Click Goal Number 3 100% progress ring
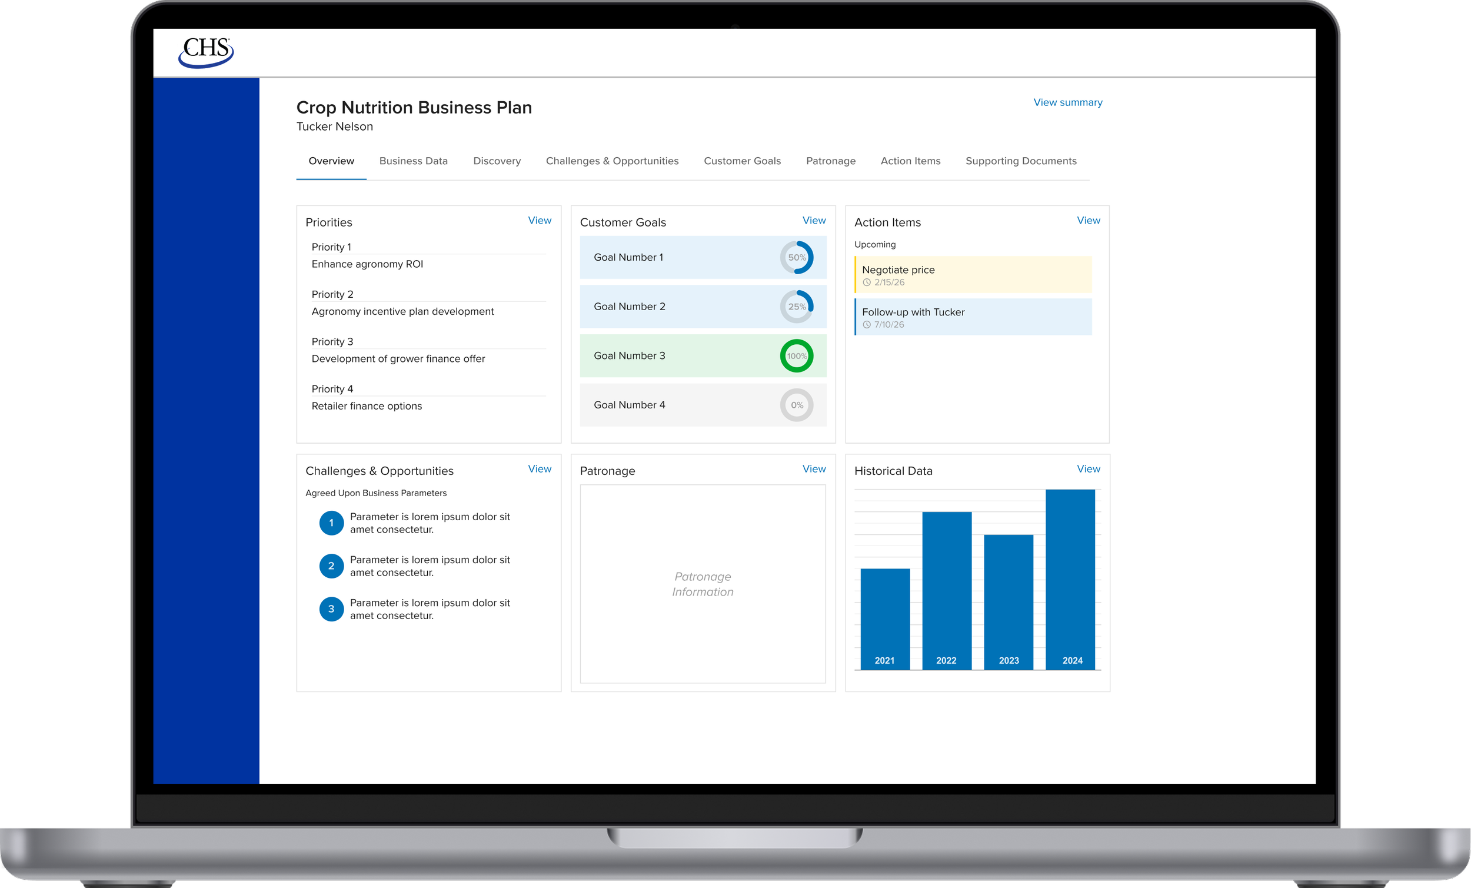This screenshot has width=1471, height=888. [796, 356]
